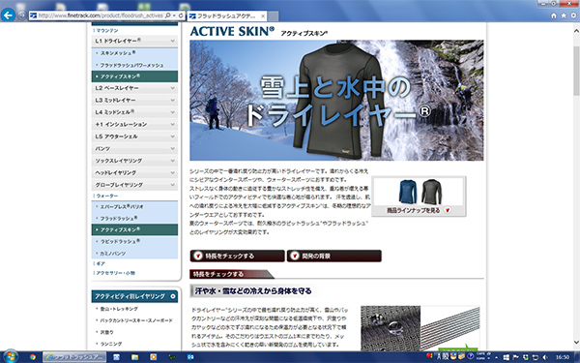Expand the L4 ミッドシェル section
580x363 pixels.
point(134,112)
